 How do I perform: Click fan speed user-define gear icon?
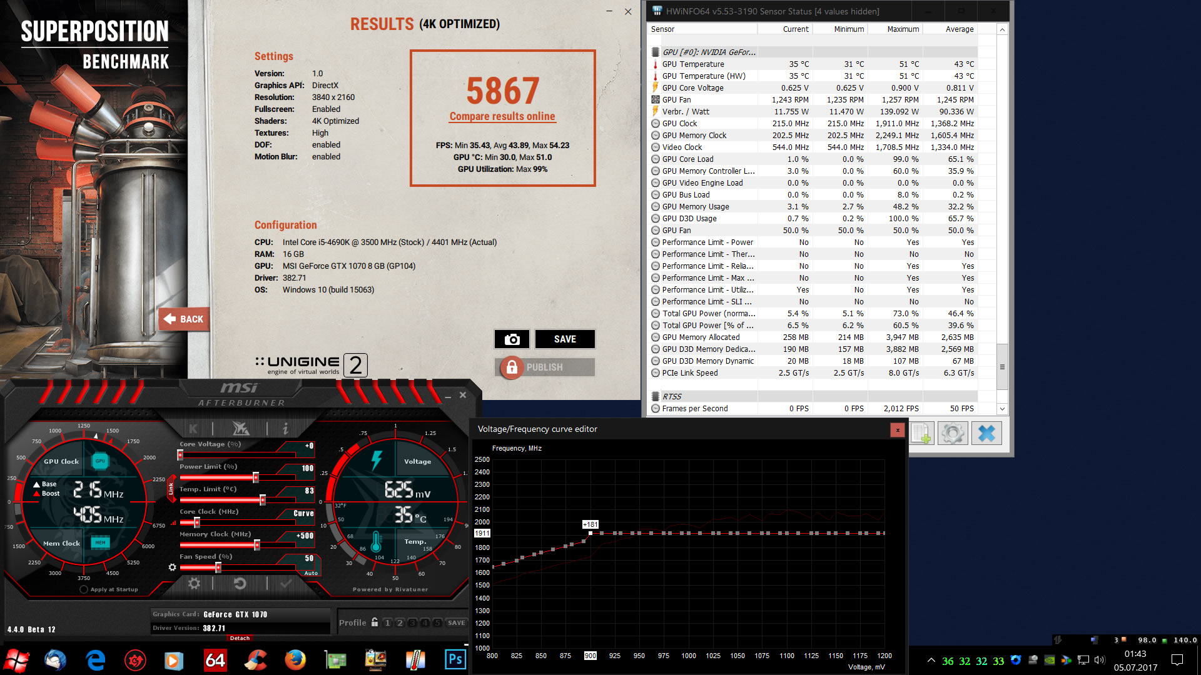[172, 567]
